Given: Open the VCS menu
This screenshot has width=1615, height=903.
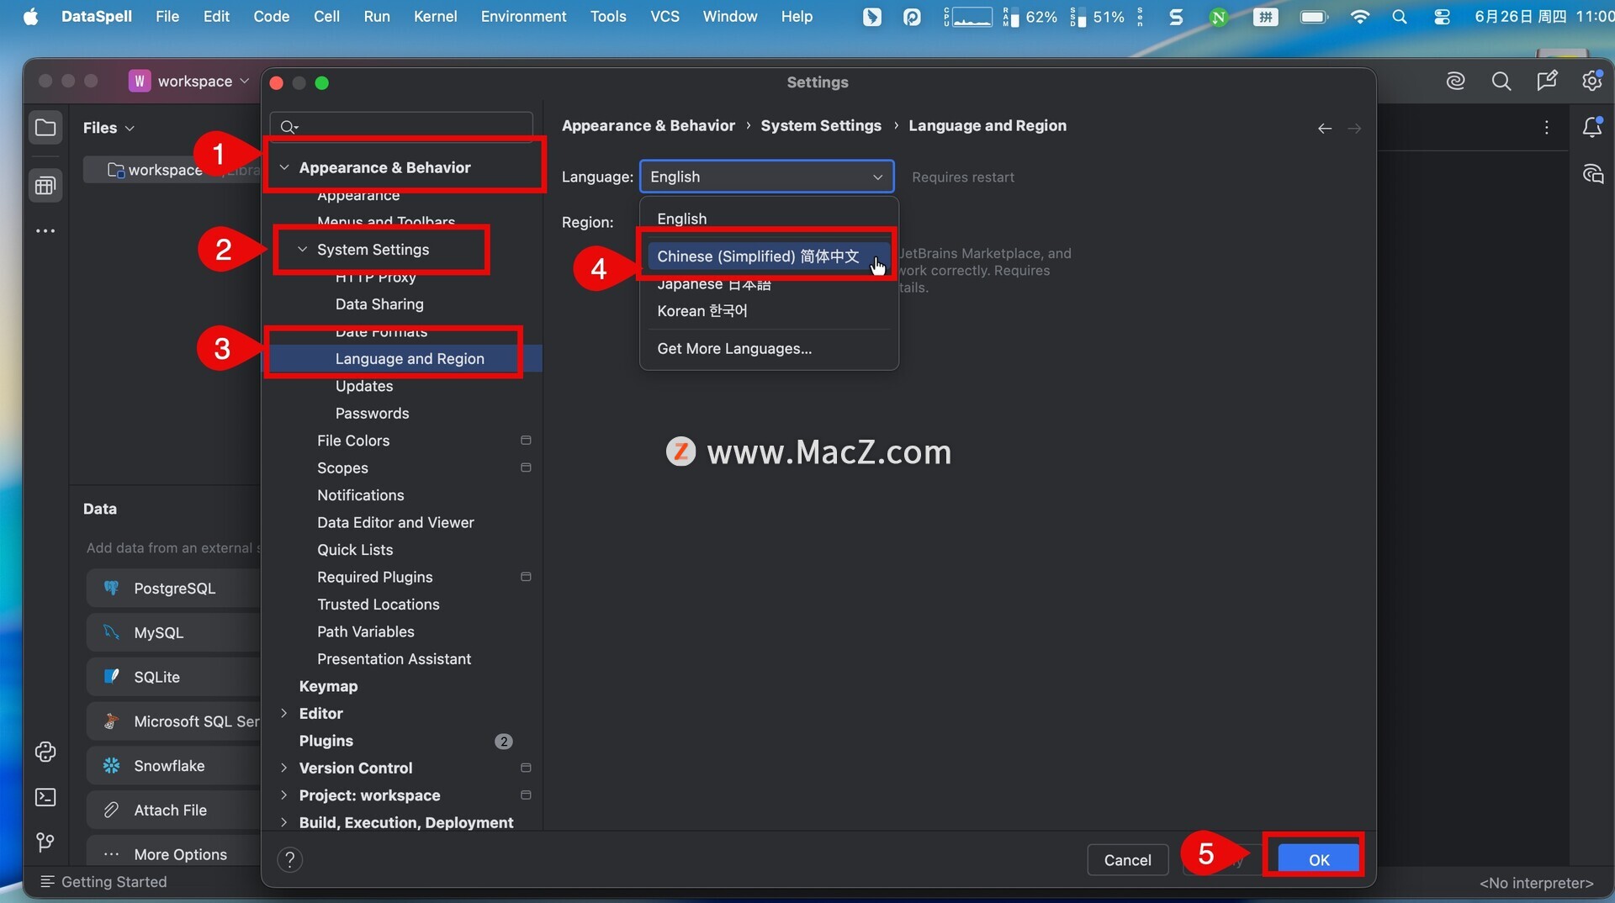Looking at the screenshot, I should (665, 17).
